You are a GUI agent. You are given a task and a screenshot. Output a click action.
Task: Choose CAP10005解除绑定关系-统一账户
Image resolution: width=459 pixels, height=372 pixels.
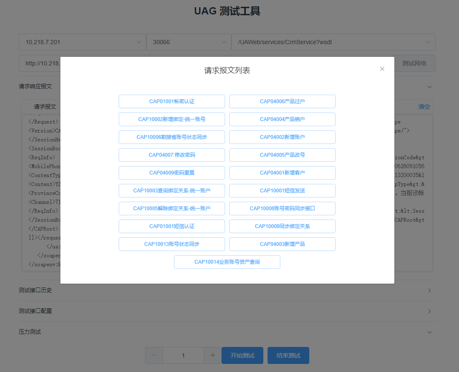coord(172,209)
